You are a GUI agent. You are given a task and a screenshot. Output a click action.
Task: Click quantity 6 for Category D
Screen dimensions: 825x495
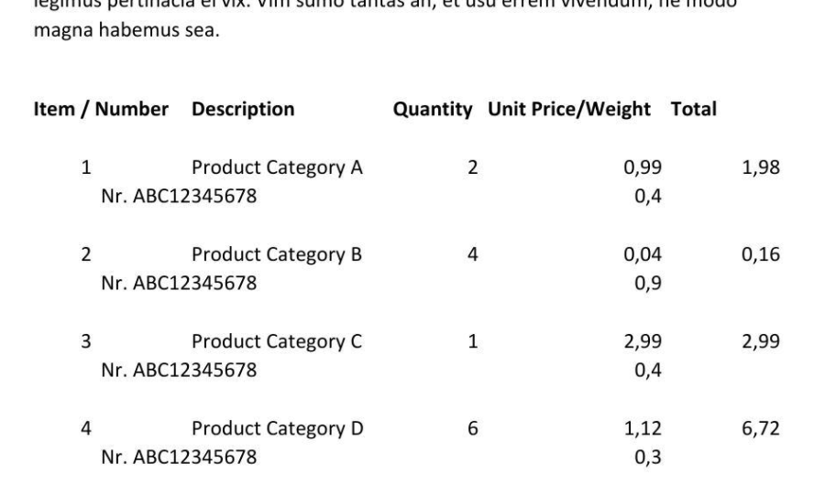click(x=472, y=429)
